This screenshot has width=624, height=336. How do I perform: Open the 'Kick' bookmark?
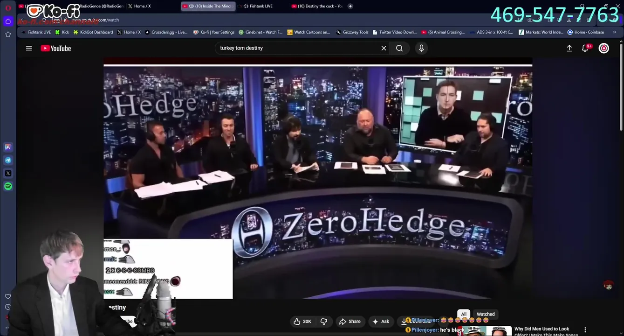pyautogui.click(x=62, y=32)
